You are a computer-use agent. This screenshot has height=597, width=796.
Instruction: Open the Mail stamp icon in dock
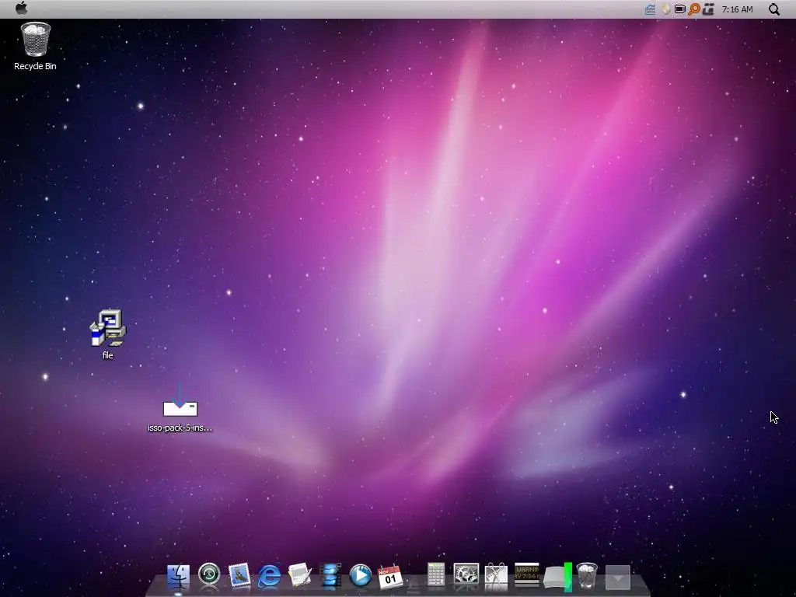click(239, 576)
